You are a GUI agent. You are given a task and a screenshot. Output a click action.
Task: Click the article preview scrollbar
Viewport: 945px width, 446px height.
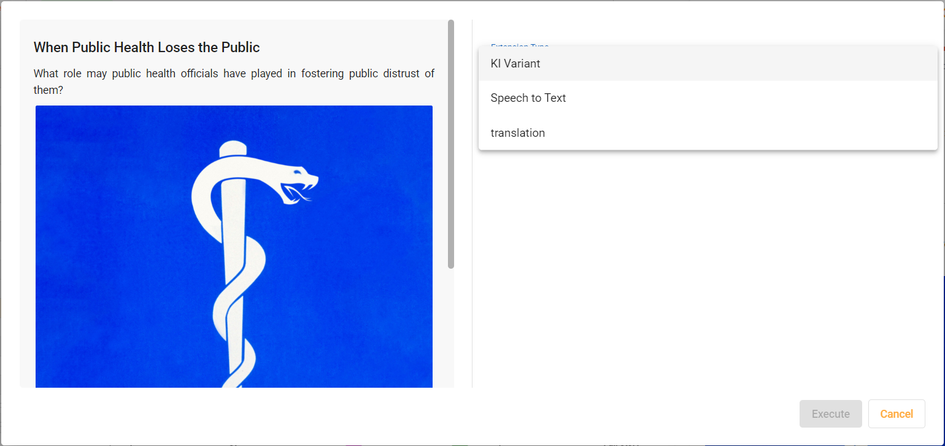coord(451,145)
